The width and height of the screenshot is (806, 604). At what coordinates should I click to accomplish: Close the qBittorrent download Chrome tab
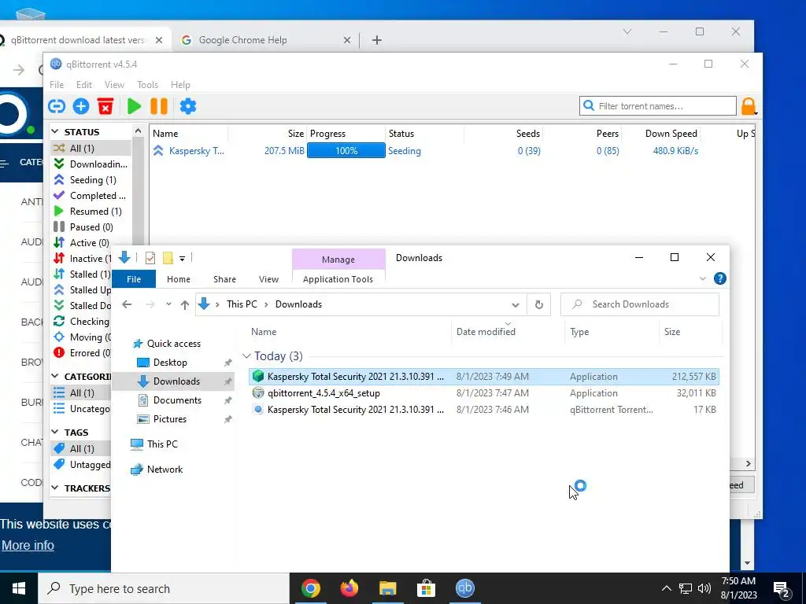[x=159, y=40]
